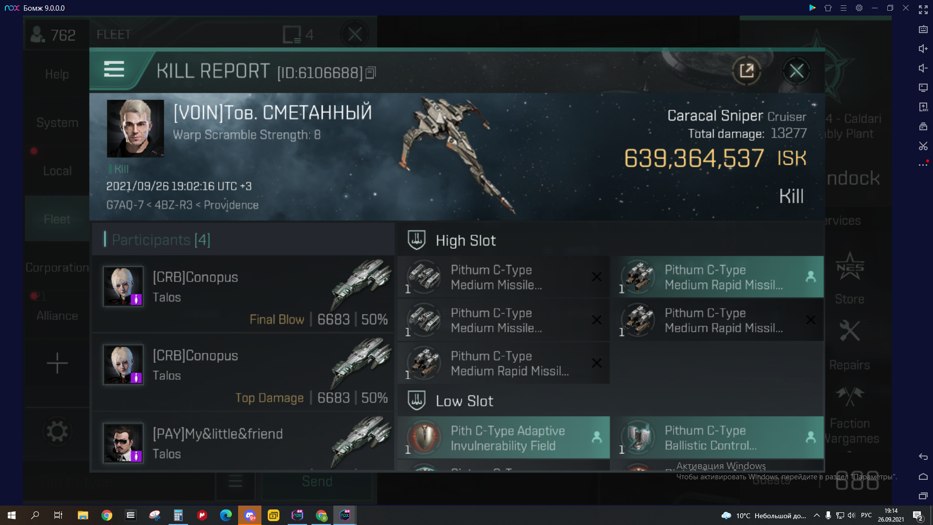Toggle the High Slot section shield icon

416,240
